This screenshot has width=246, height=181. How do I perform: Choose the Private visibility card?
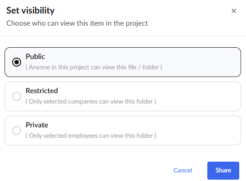pos(123,131)
